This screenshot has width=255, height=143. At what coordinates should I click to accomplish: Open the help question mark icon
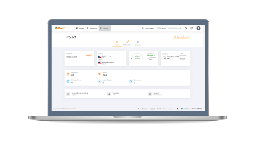click(192, 28)
